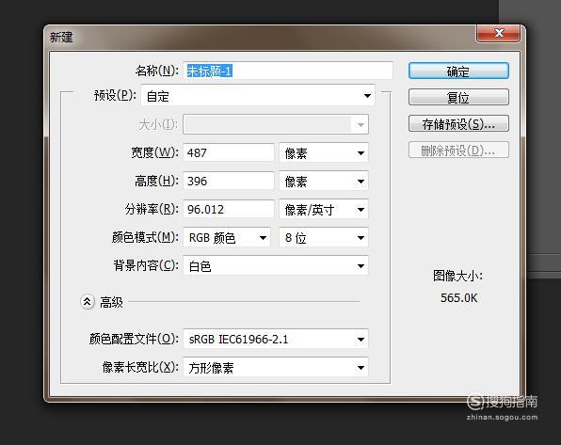The height and width of the screenshot is (445, 561).
Task: Click the 背景内容(C): label
Action: (x=146, y=266)
